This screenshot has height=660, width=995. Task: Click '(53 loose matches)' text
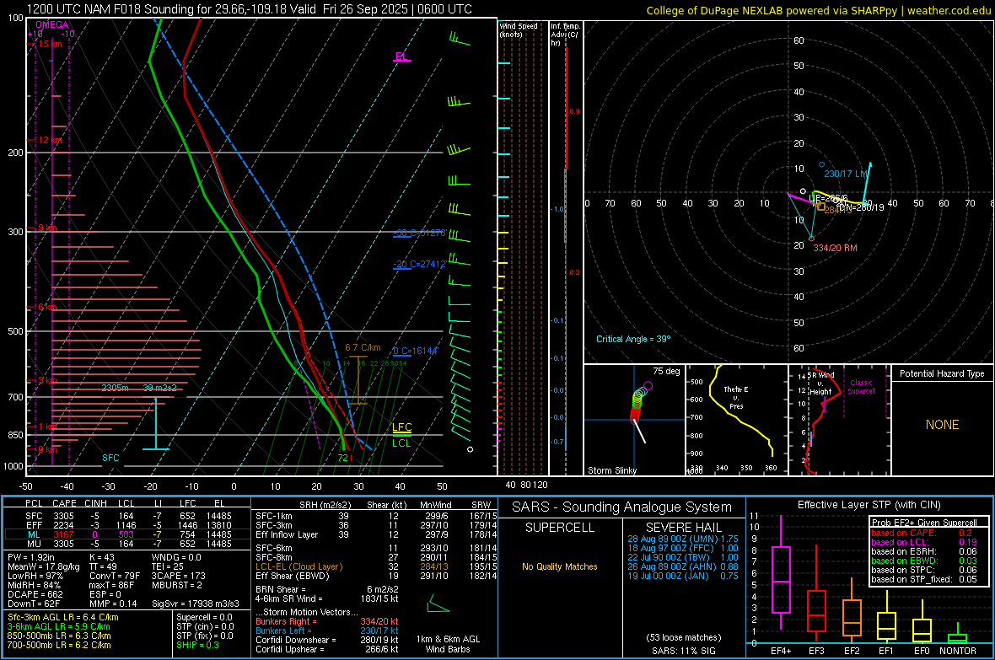click(683, 638)
